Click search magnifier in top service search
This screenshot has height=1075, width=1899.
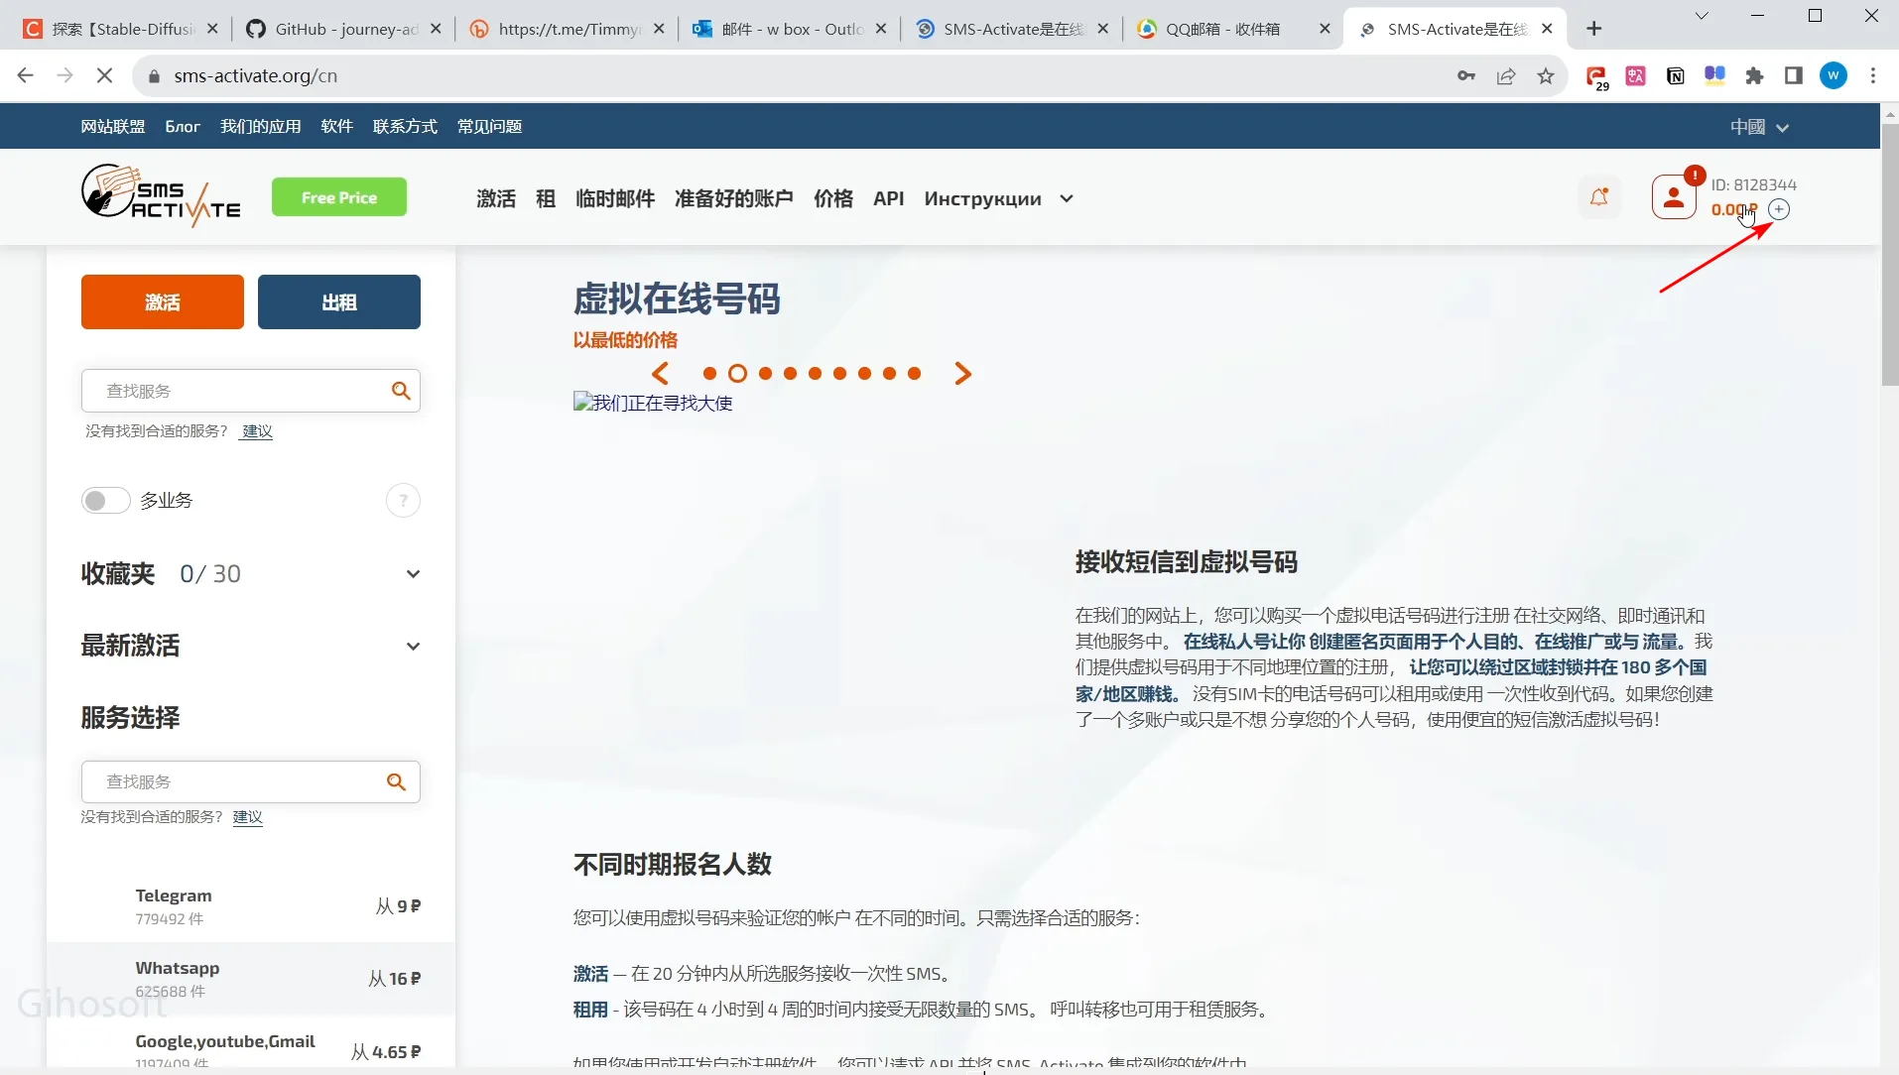tap(401, 391)
